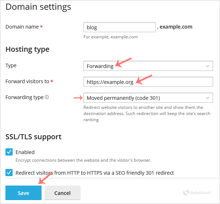Click the 'Enabled' checkbox label text
Screen dimensions: 220x204
click(25, 152)
